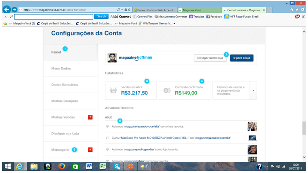
Task: Click the Ir para a loja button
Action: (x=242, y=58)
